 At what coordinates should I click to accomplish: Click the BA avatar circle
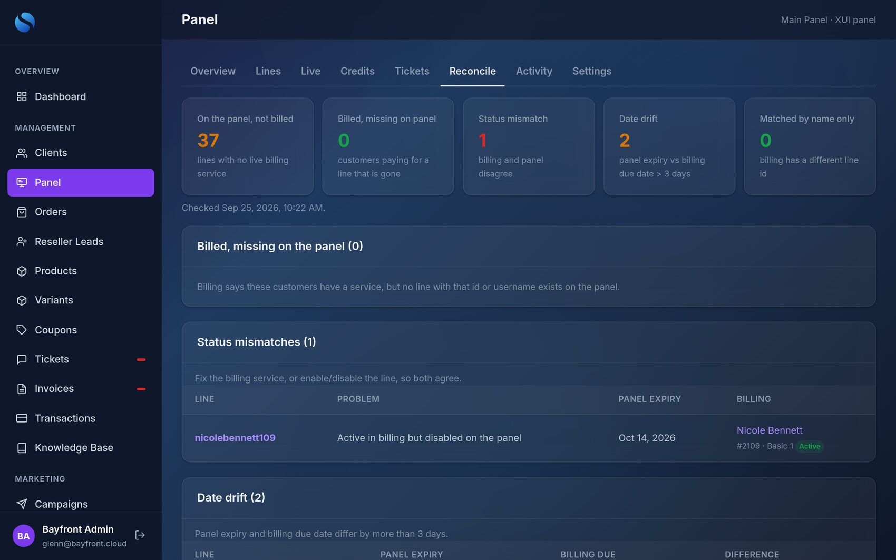[23, 536]
